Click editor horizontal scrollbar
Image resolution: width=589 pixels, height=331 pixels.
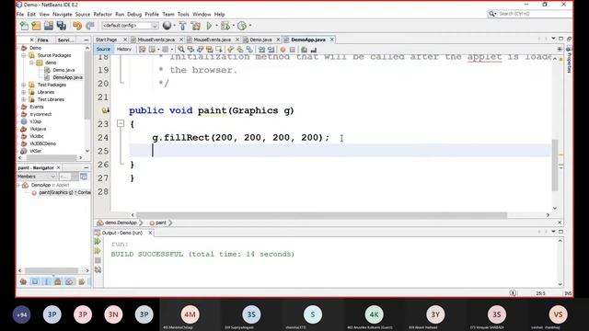point(321,215)
